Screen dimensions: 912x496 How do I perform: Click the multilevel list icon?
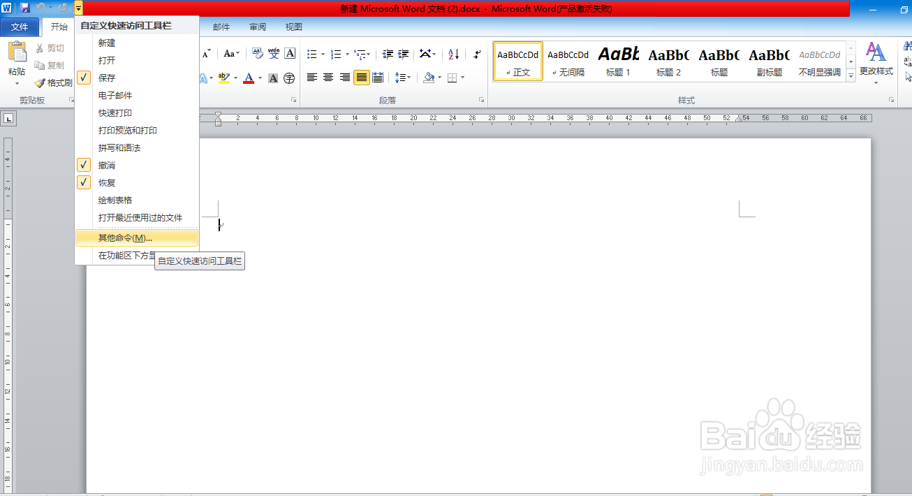point(359,54)
